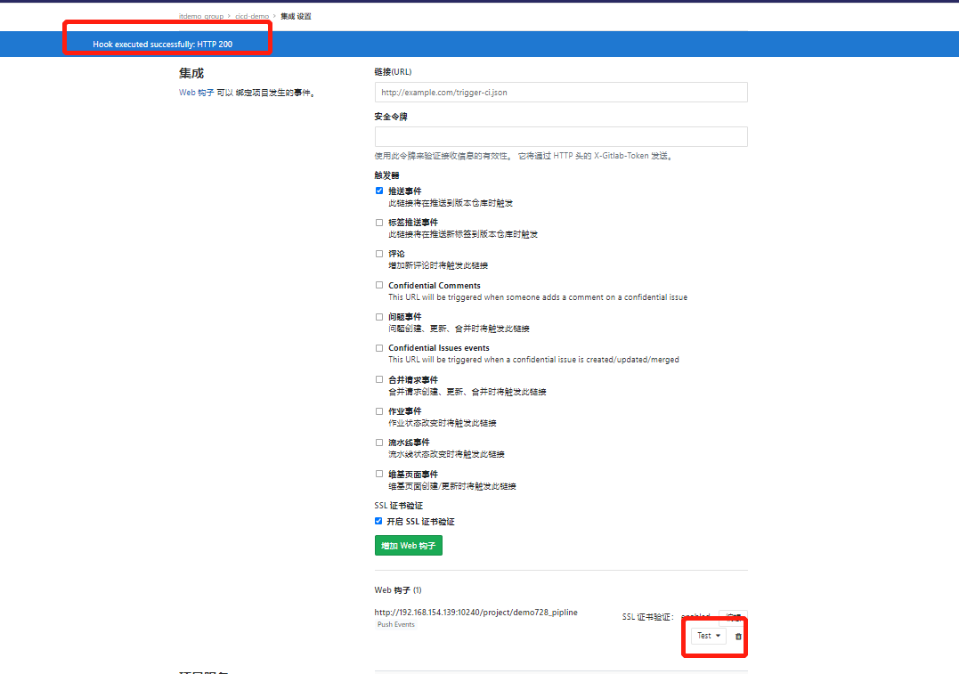The width and height of the screenshot is (959, 674).
Task: Delete the webhook with trash icon
Action: [x=738, y=636]
